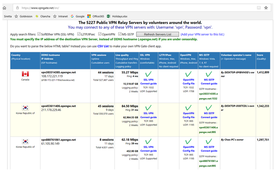
Task: Click MS-SSTP checkmark in Canada row
Action: click(209, 74)
